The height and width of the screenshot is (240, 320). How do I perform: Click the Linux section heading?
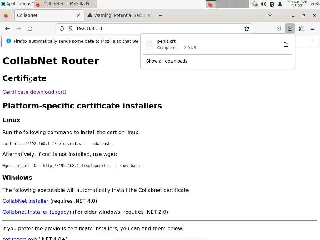pyautogui.click(x=12, y=120)
